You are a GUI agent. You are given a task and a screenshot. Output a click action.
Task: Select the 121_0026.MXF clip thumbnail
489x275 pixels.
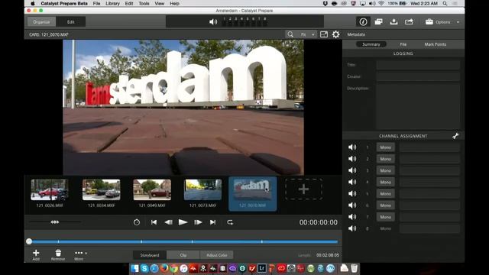[x=50, y=189]
